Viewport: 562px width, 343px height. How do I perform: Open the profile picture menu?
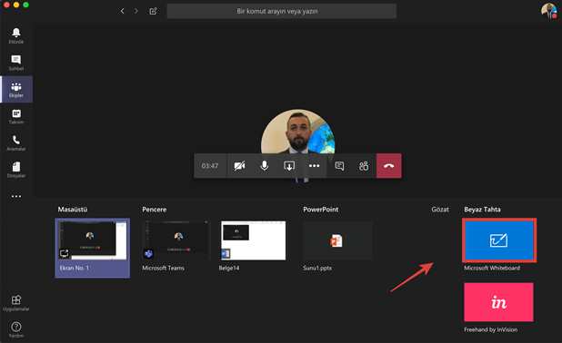(x=548, y=11)
